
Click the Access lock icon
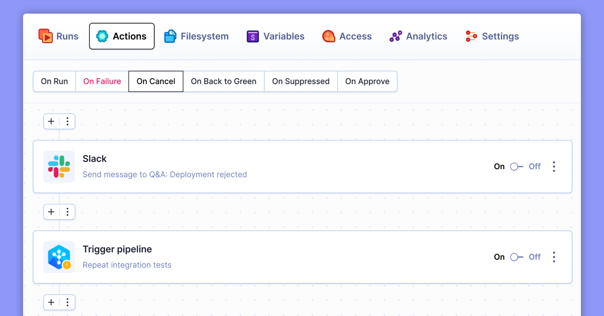[329, 36]
